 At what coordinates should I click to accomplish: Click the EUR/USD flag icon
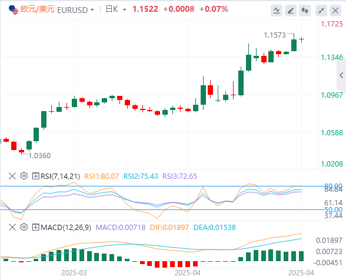coord(14,10)
